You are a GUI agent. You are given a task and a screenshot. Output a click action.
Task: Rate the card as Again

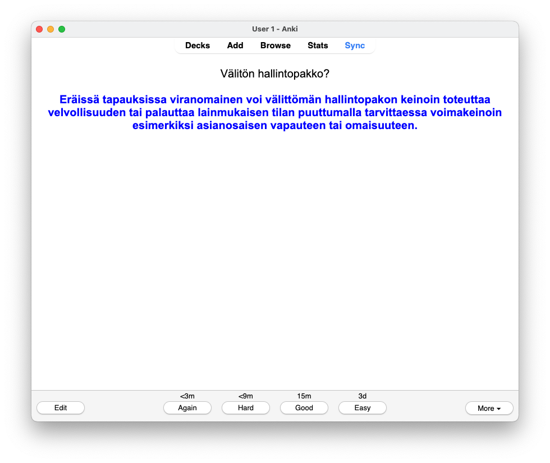(x=187, y=408)
